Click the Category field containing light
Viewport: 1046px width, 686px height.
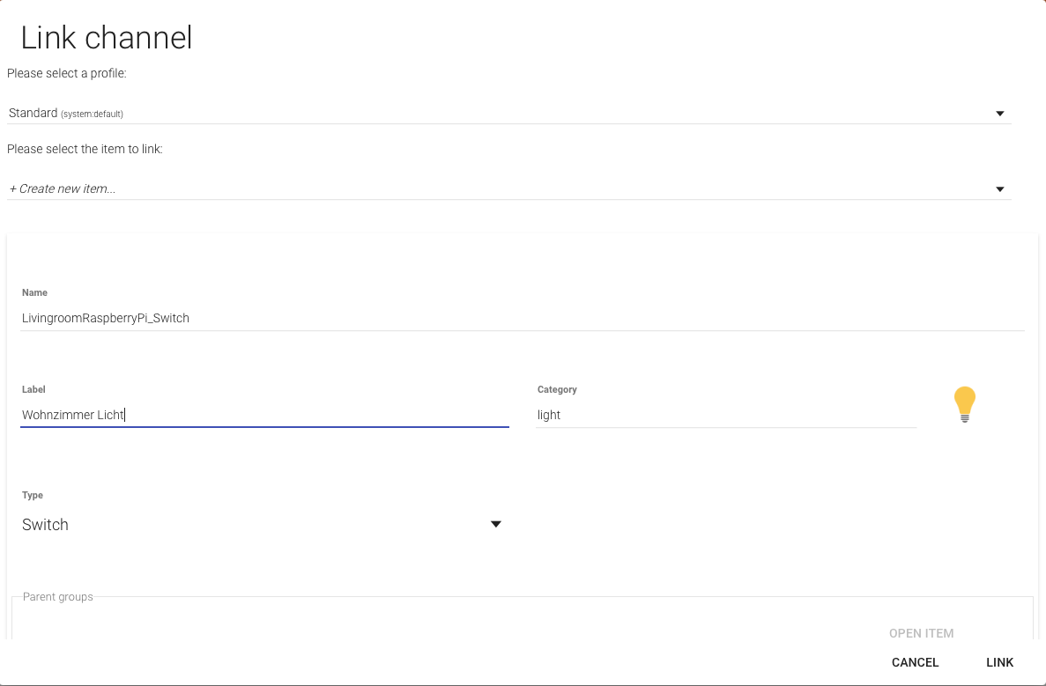point(725,415)
